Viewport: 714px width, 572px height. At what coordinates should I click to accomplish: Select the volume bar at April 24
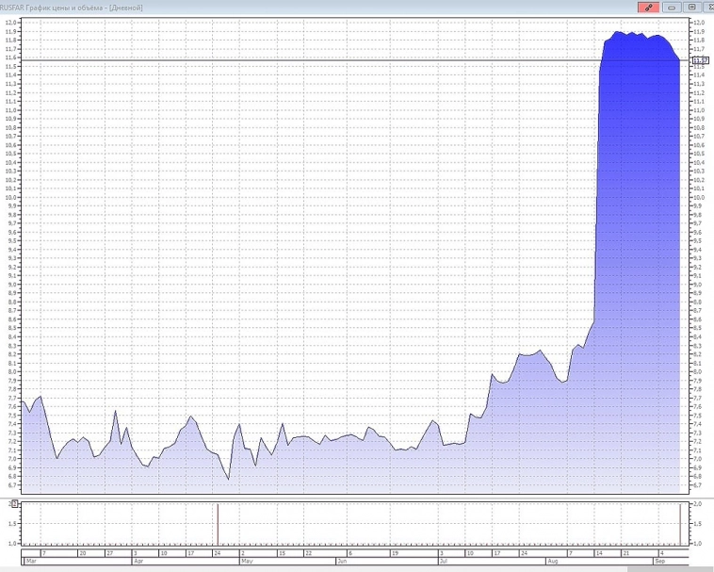pyautogui.click(x=218, y=524)
